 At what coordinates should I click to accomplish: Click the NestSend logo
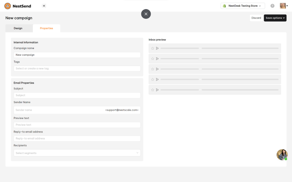(18, 6)
